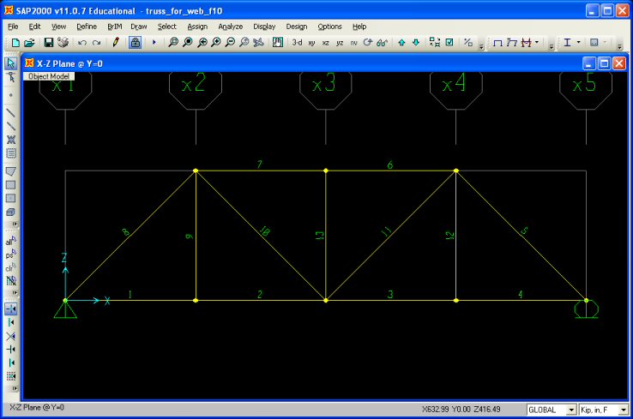Toggle Snap to Lines and Edges
633x419 pixels.
(x=11, y=362)
